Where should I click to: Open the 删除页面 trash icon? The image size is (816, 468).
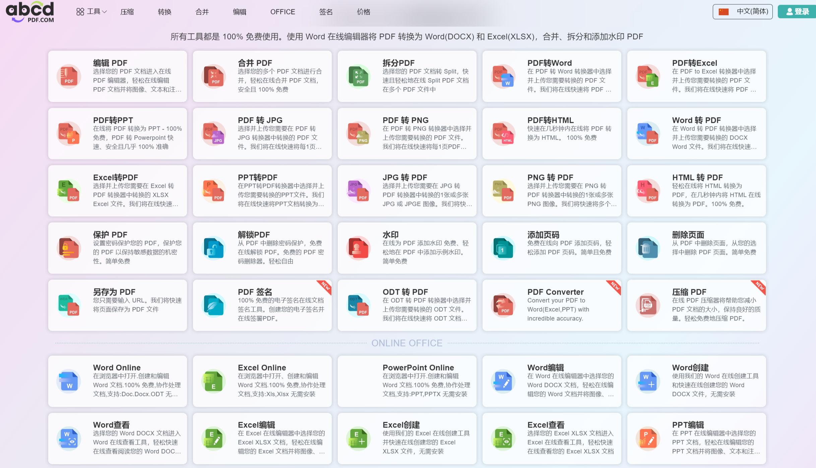pos(648,248)
